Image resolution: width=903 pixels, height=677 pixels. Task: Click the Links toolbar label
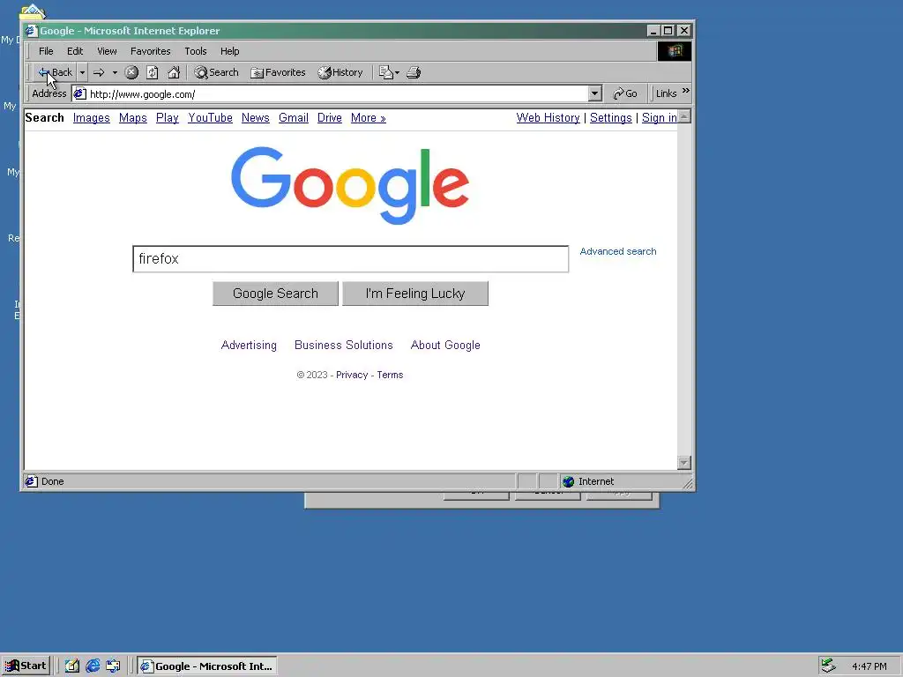pos(667,93)
